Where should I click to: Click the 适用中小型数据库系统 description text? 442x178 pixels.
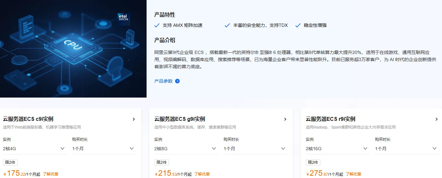[x=195, y=127]
